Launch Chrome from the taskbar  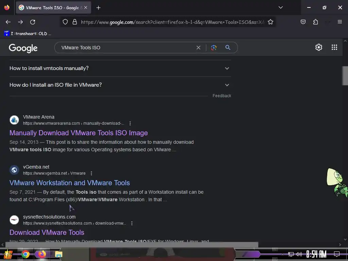click(25, 254)
